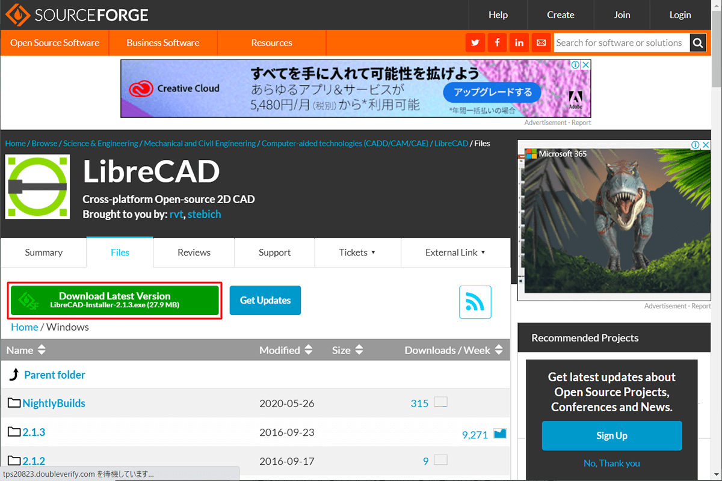Open the Open Source Software menu
722x481 pixels.
pos(55,43)
